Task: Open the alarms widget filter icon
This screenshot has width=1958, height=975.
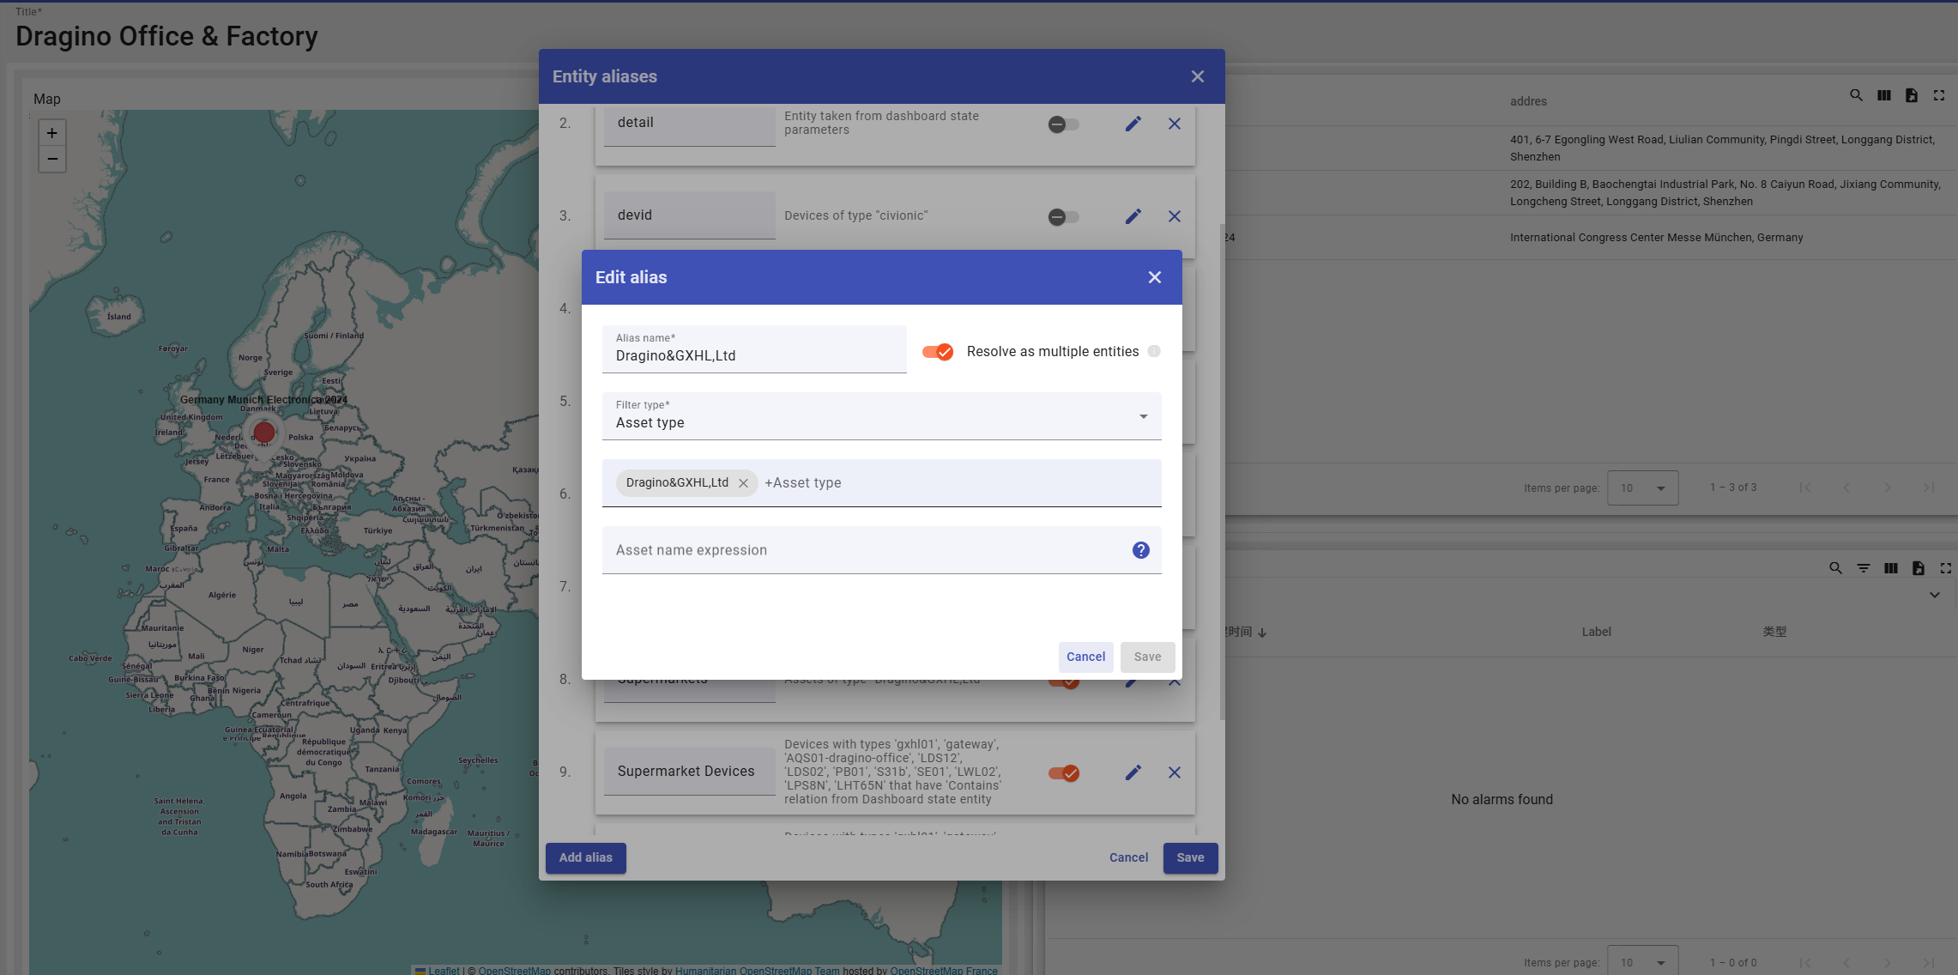Action: 1863,568
